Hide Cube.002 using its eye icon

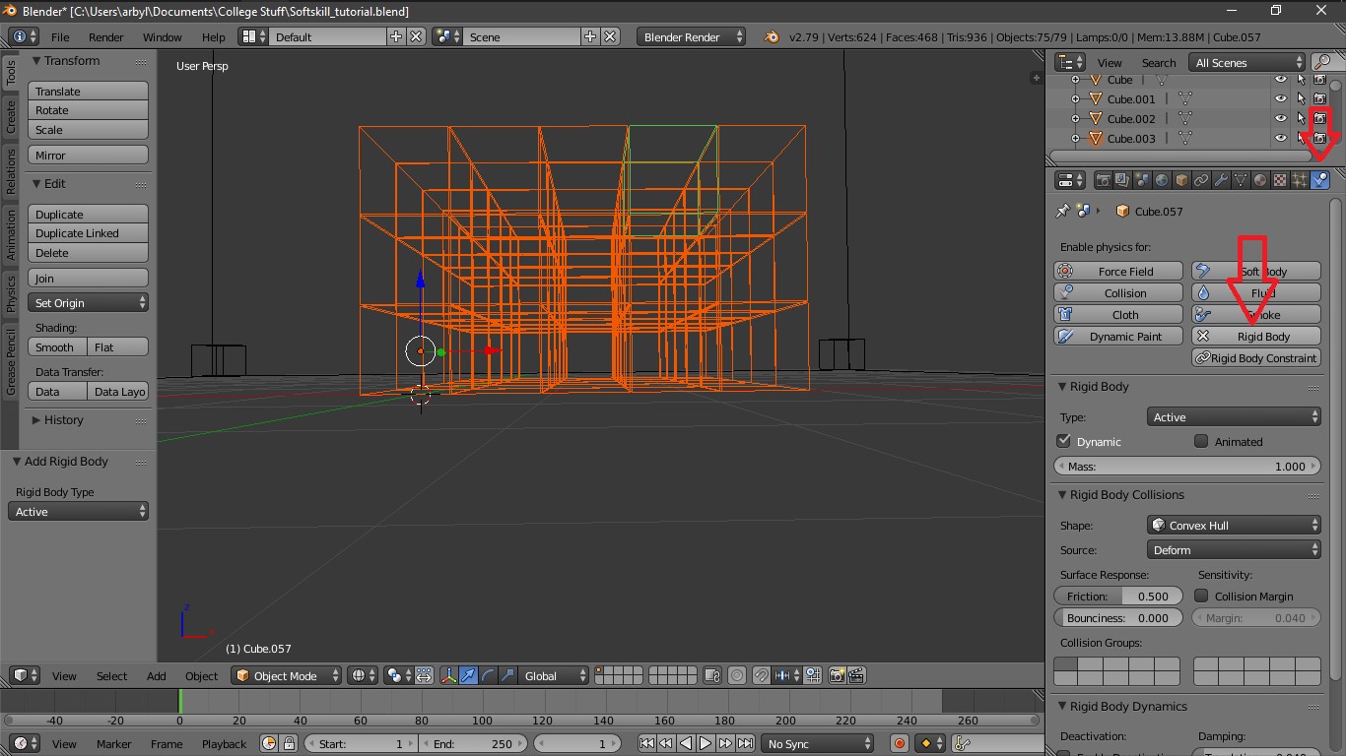[x=1280, y=118]
